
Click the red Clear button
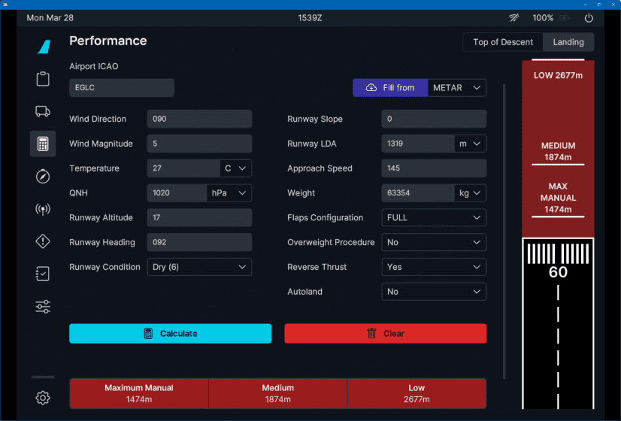(x=386, y=334)
